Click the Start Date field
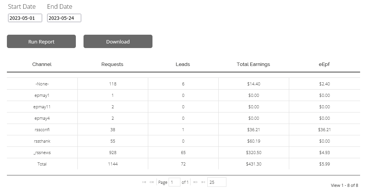The height and width of the screenshot is (196, 367). coord(25,18)
